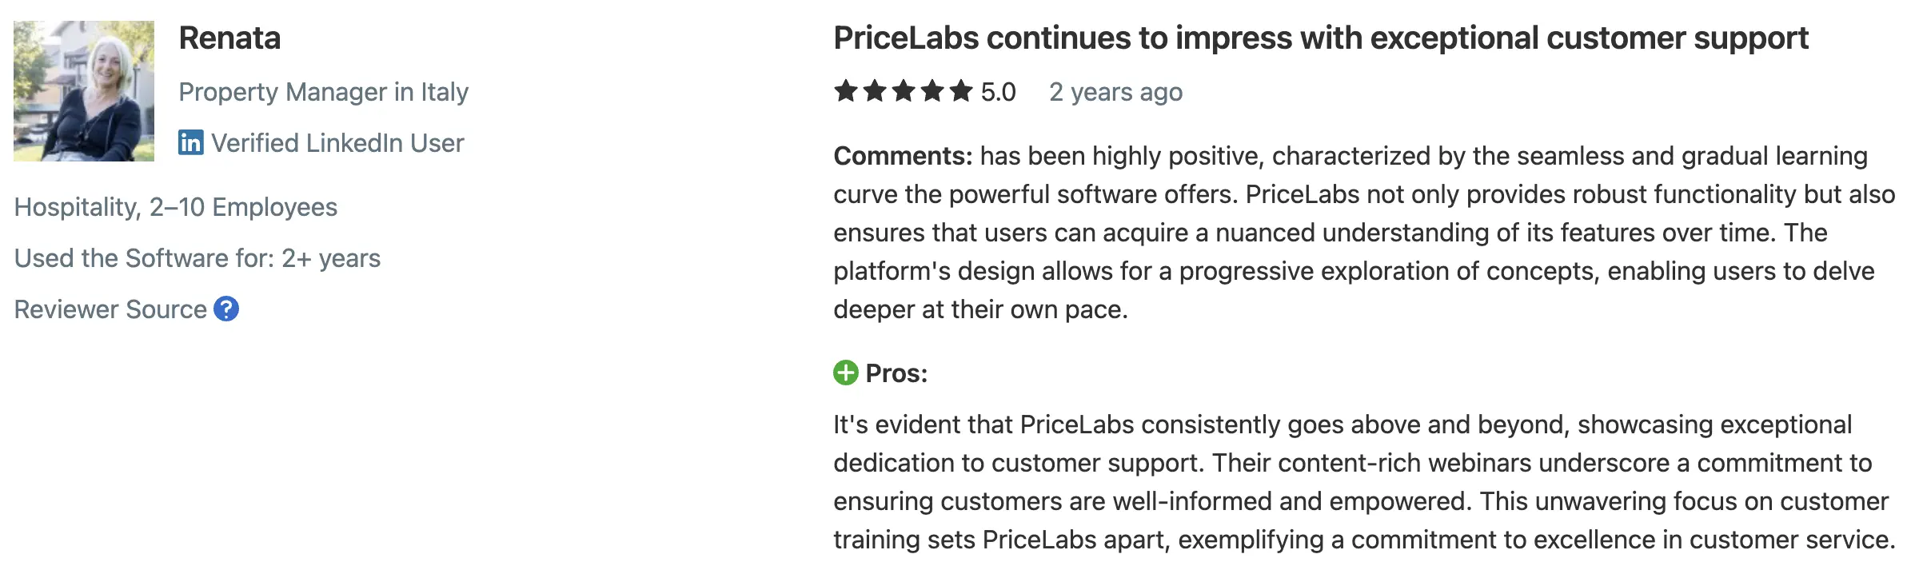Click the LinkedIn logo icon
The image size is (1911, 566).
pos(190,143)
